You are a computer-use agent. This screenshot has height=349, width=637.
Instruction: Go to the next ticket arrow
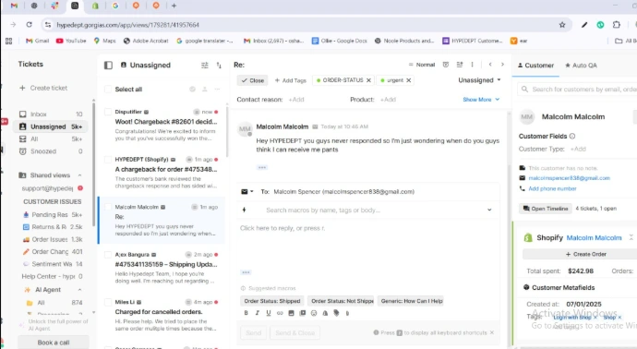[502, 65]
